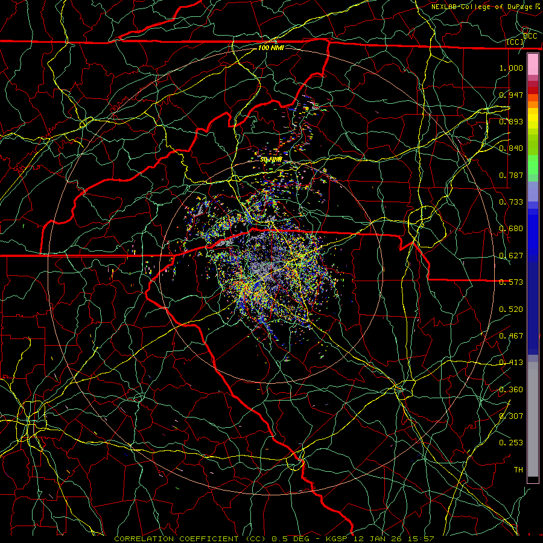
Task: Select the 0.893 legend value
Action: (511, 121)
